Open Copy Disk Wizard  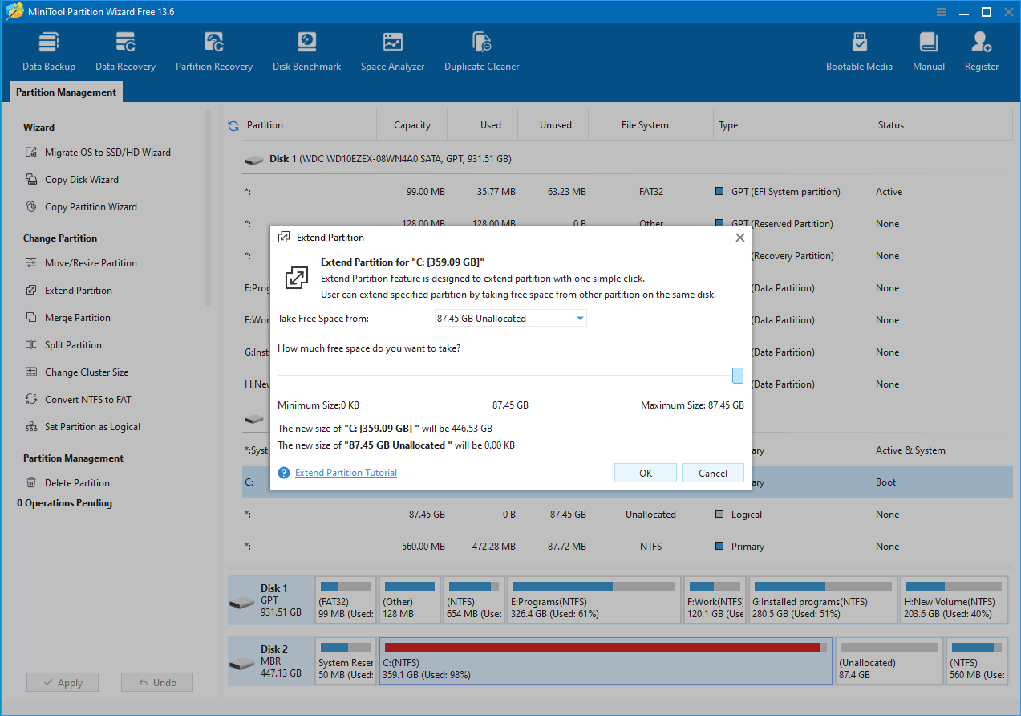(x=72, y=180)
